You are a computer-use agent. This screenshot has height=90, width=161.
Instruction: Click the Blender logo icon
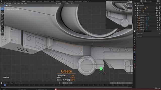1,1
